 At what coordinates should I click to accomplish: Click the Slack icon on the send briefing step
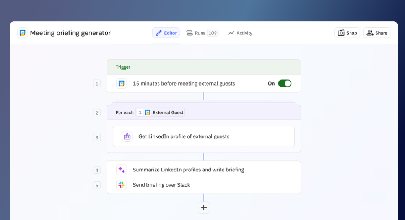(x=121, y=185)
